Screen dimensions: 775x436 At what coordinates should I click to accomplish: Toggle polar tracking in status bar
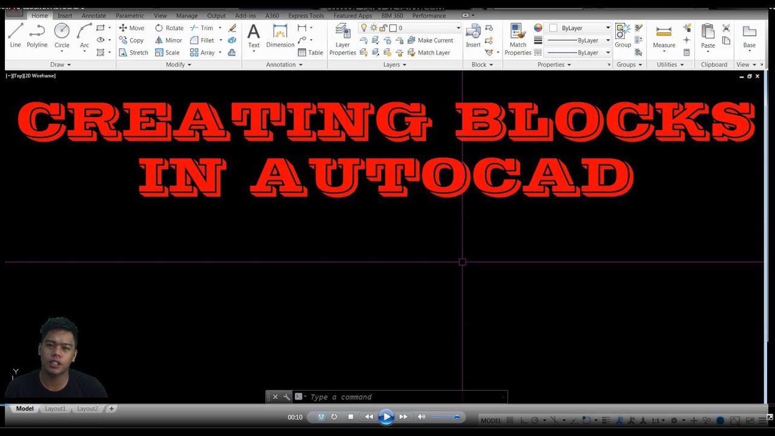pyautogui.click(x=536, y=420)
